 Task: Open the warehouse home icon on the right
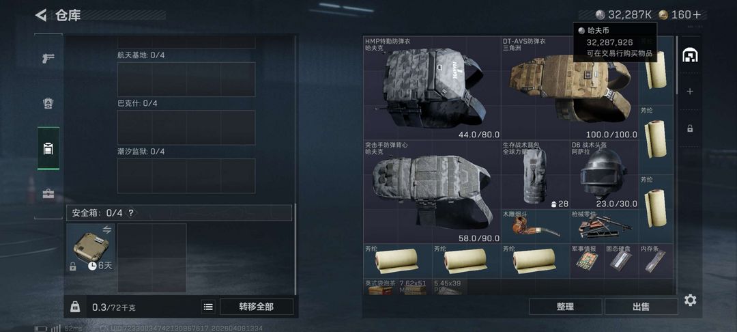point(689,55)
